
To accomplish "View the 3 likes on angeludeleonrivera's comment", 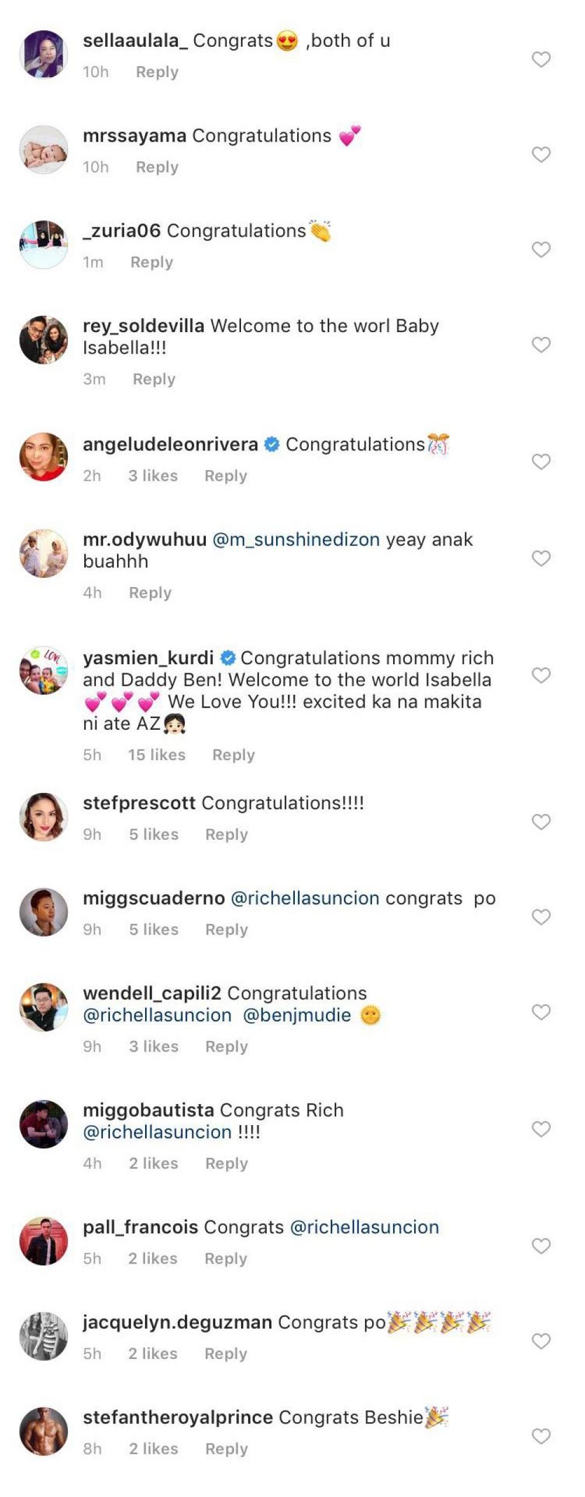I will [x=153, y=476].
